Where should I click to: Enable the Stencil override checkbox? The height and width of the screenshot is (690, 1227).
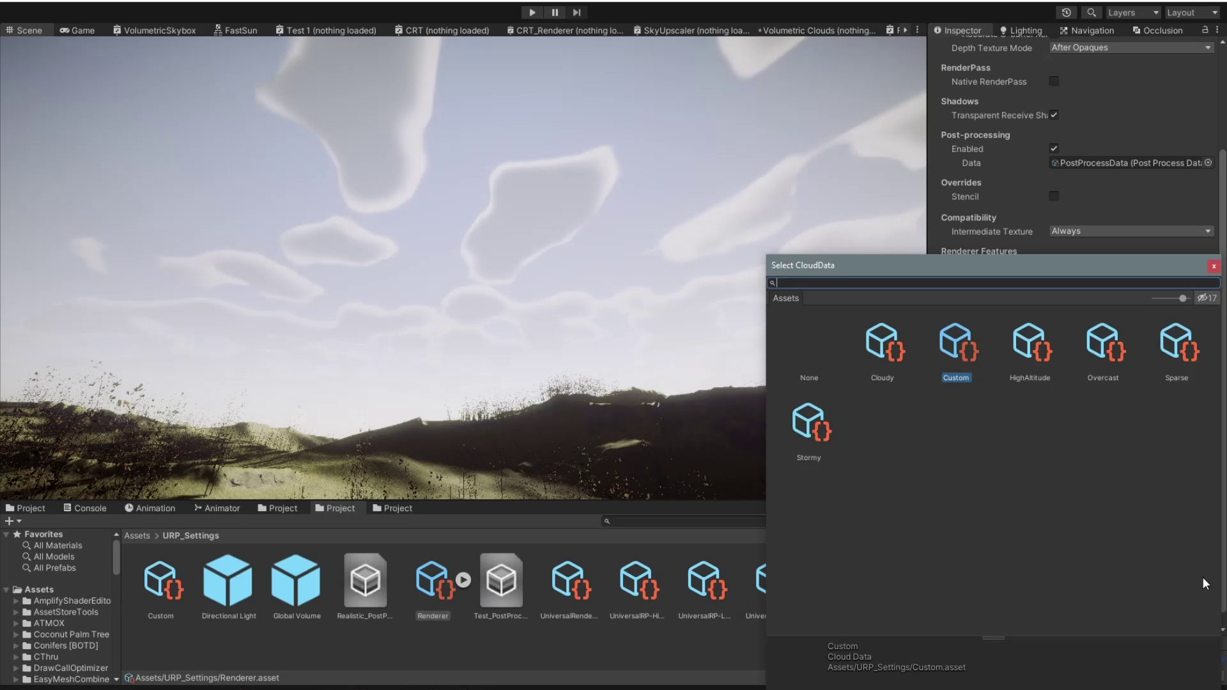[1054, 196]
